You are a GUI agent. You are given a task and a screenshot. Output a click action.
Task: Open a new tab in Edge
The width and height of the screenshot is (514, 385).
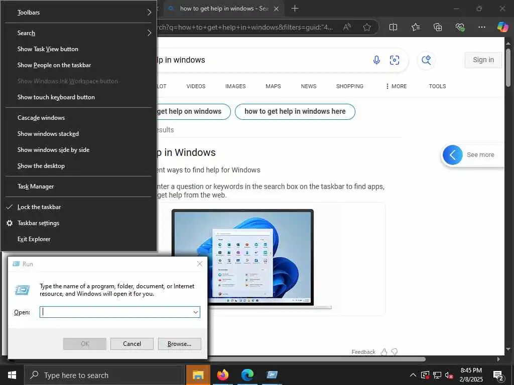(x=295, y=9)
